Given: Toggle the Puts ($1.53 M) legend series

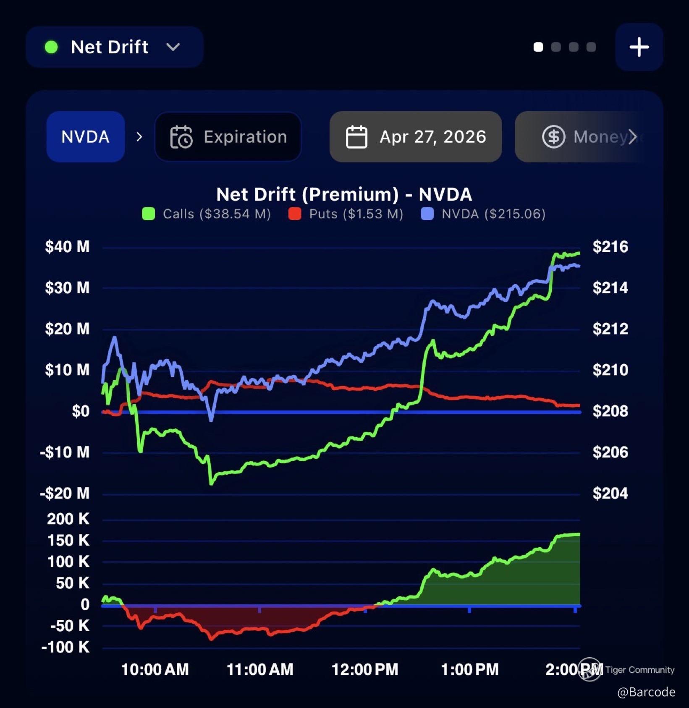Looking at the screenshot, I should (x=346, y=214).
